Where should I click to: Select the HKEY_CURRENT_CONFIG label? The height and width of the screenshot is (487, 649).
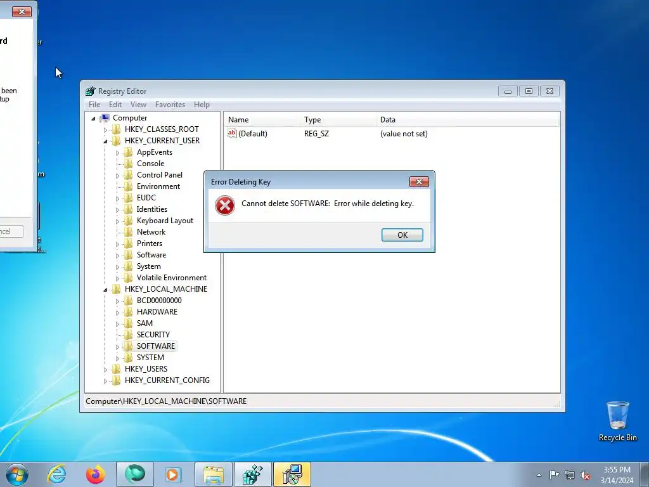[167, 380]
